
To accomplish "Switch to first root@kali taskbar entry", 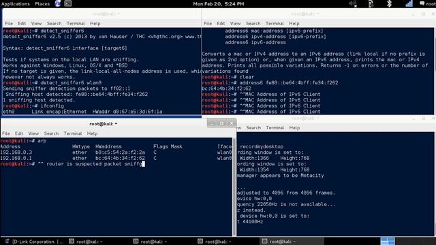I will point(86,242).
